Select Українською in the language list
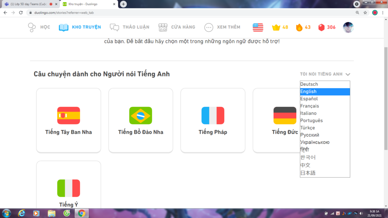 [x=325, y=142]
